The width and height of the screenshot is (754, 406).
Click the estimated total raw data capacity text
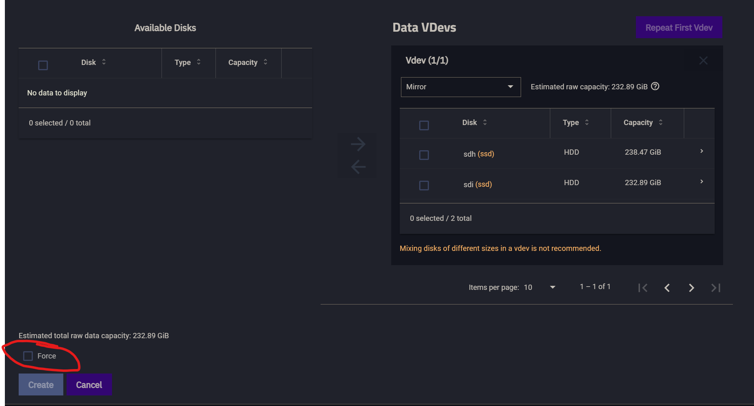tap(94, 336)
